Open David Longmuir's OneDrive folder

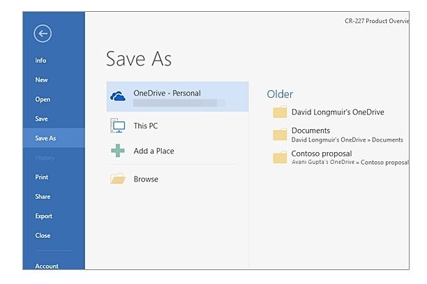point(338,112)
